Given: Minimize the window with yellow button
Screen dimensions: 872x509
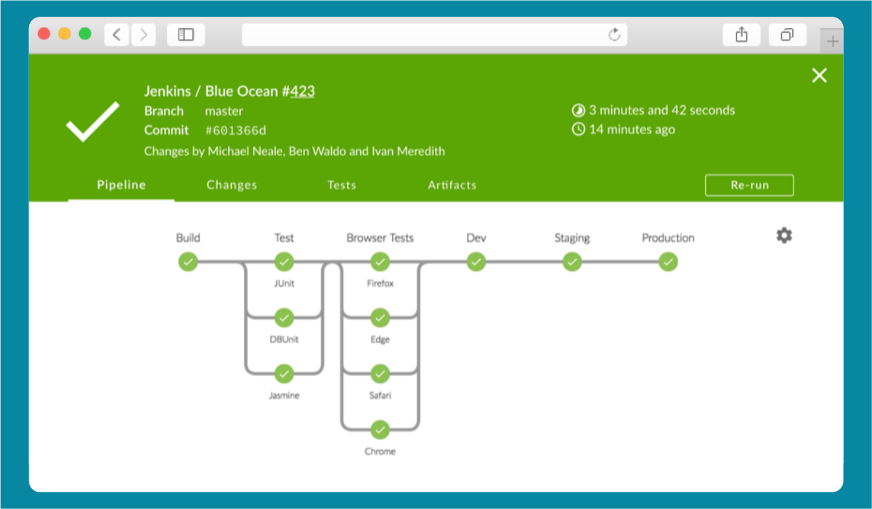Looking at the screenshot, I should click(65, 33).
